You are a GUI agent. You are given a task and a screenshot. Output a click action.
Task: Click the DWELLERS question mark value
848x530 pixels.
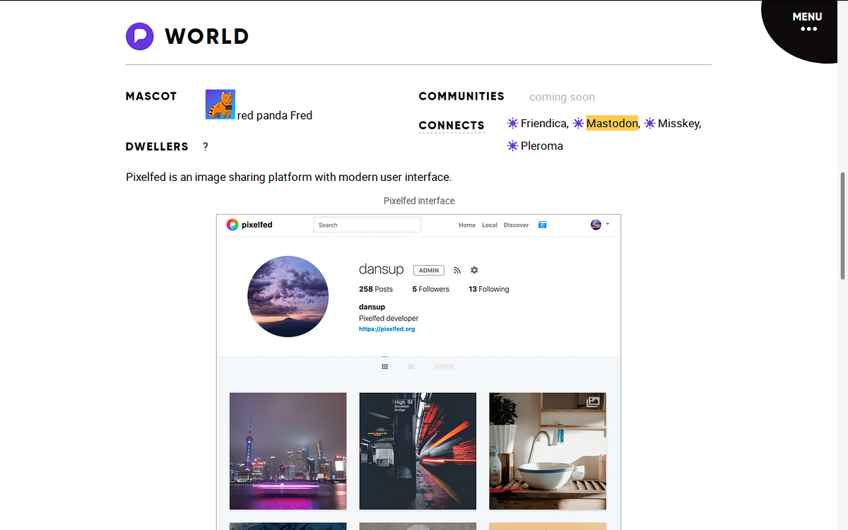click(x=206, y=147)
